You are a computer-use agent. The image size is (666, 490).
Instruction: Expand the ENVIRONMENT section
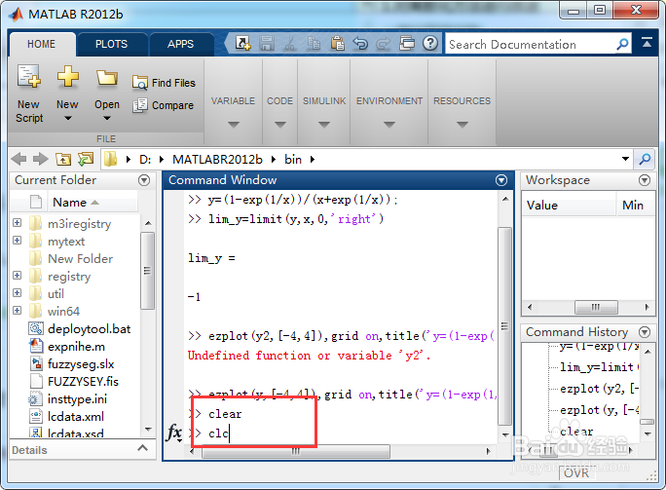point(389,125)
